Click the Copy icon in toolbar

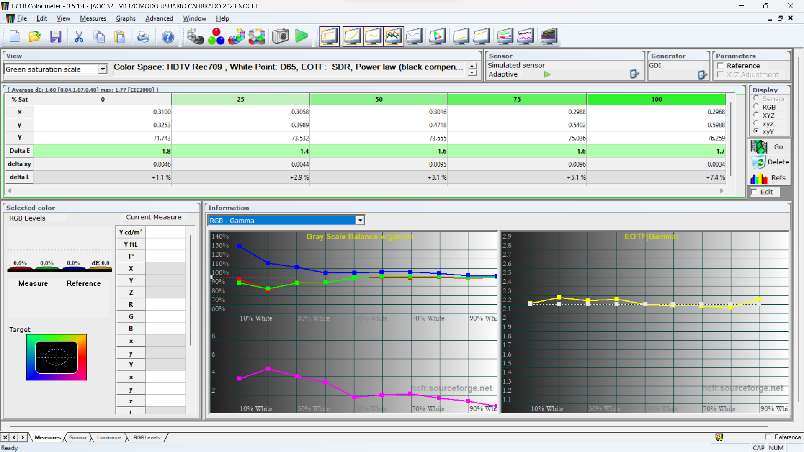[x=99, y=36]
